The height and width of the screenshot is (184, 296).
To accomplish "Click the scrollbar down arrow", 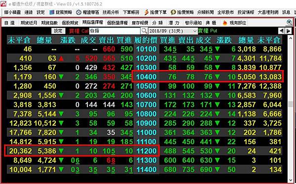I will tap(291, 180).
